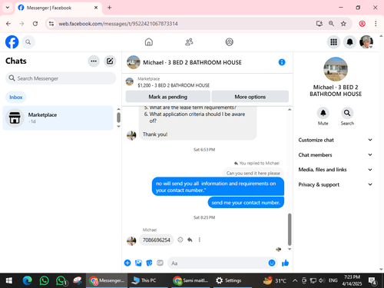Open Chrome tab search dropdown arrow
This screenshot has height=288, width=384.
8,8
